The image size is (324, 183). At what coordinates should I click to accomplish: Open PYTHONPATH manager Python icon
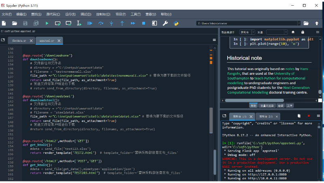[176, 23]
